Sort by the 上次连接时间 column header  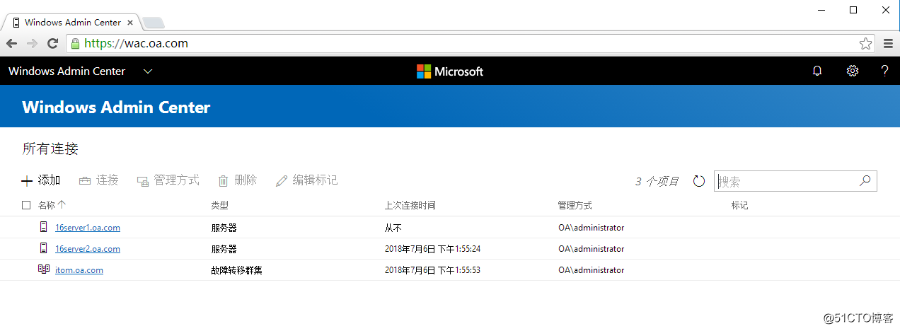pos(410,205)
